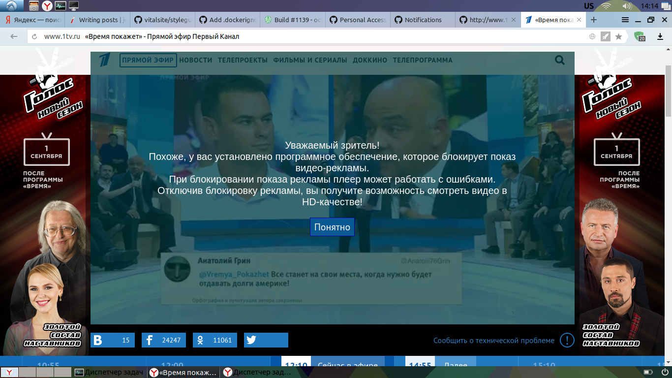The width and height of the screenshot is (672, 378).
Task: Switch to the Personal Access tab
Action: (x=357, y=20)
